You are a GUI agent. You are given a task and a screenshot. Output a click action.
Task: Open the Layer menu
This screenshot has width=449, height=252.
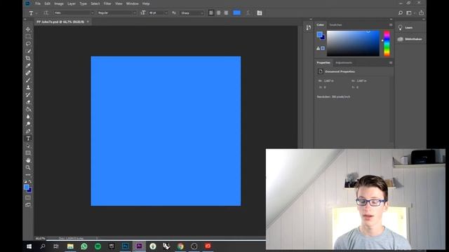point(72,3)
